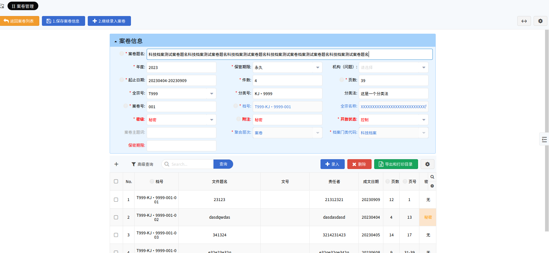Click the small gear under table magnifier
Image resolution: width=549 pixels, height=253 pixels.
[432, 186]
